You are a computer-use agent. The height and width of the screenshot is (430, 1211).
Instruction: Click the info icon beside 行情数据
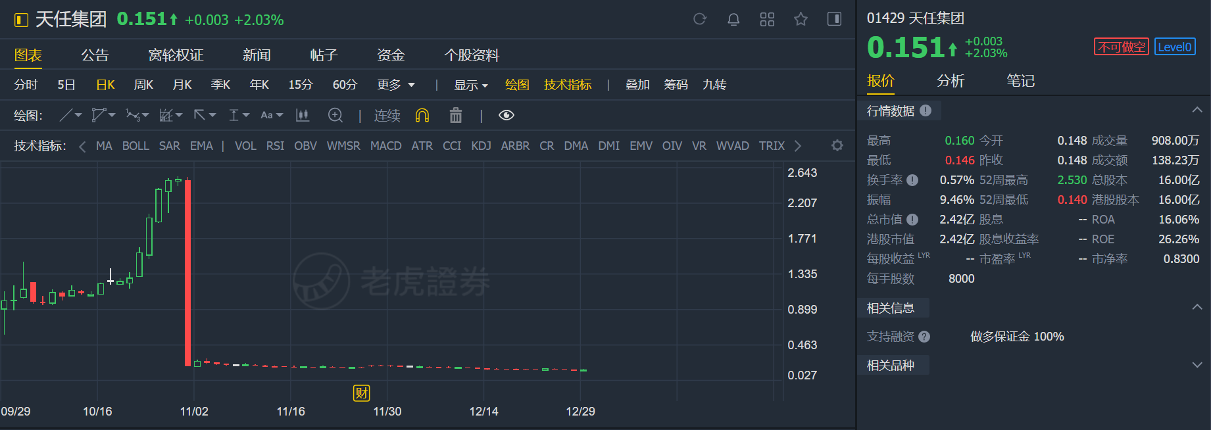[926, 110]
